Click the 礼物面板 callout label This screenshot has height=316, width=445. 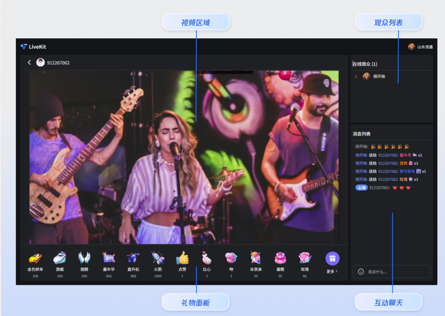coord(195,302)
